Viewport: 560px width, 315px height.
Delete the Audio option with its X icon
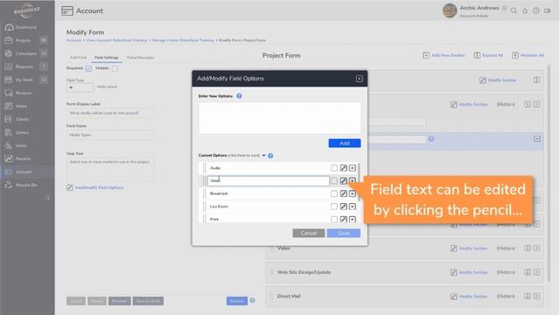click(x=353, y=168)
